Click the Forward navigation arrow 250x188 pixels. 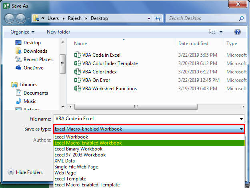[21, 19]
